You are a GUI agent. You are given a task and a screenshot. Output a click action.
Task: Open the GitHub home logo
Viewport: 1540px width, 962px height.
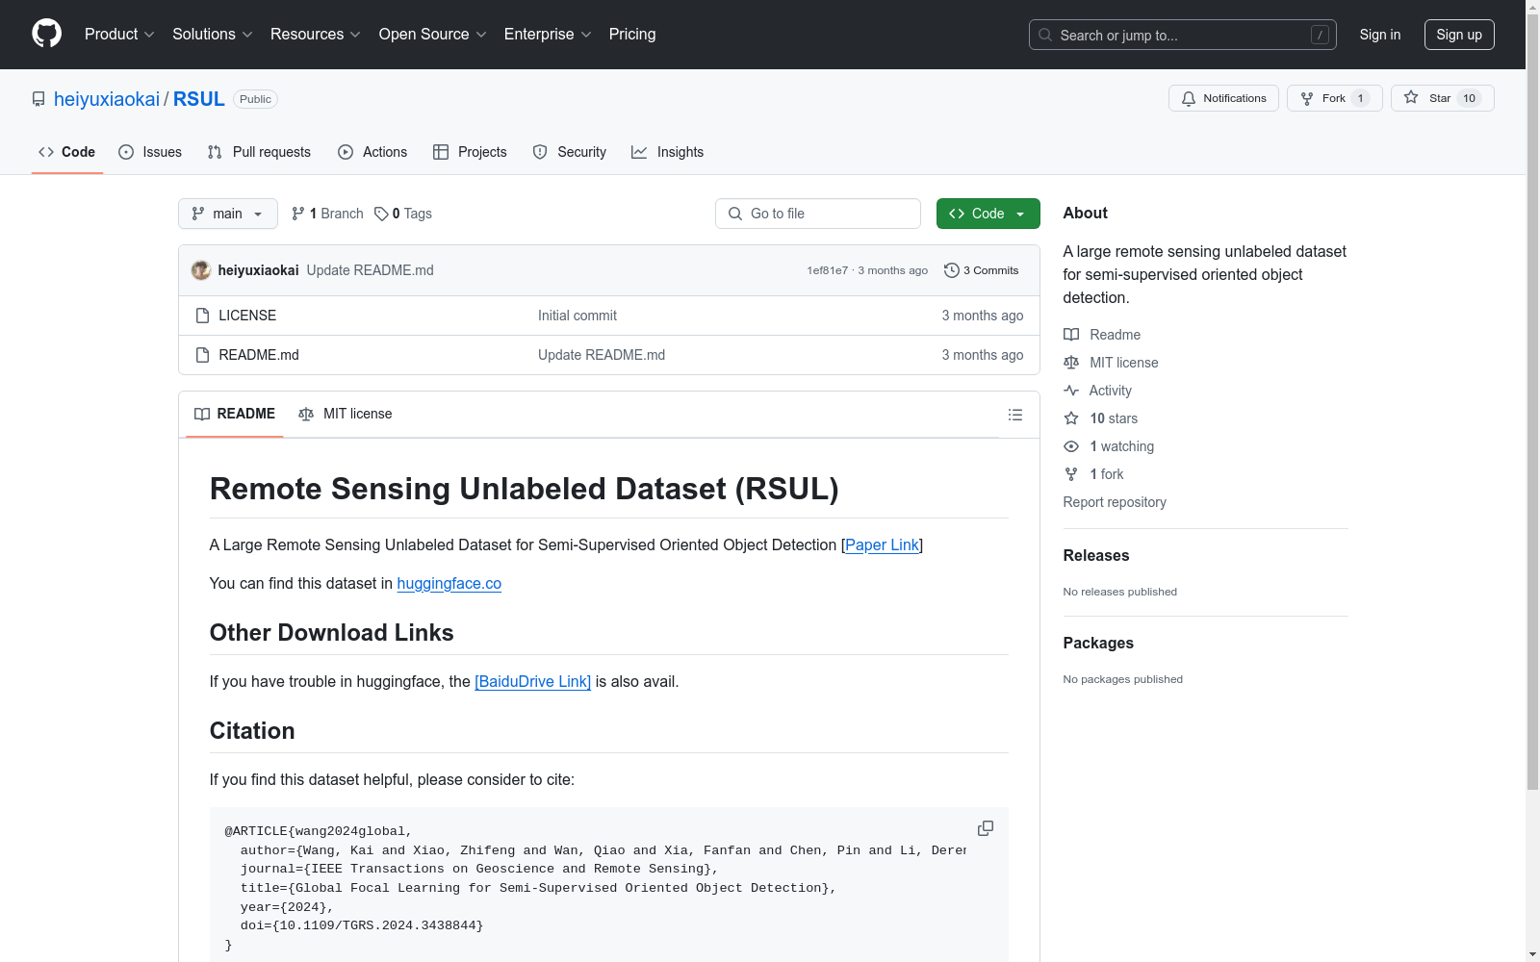click(x=46, y=34)
